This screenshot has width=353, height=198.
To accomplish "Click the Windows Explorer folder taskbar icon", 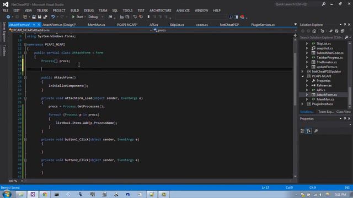I will click(21, 194).
